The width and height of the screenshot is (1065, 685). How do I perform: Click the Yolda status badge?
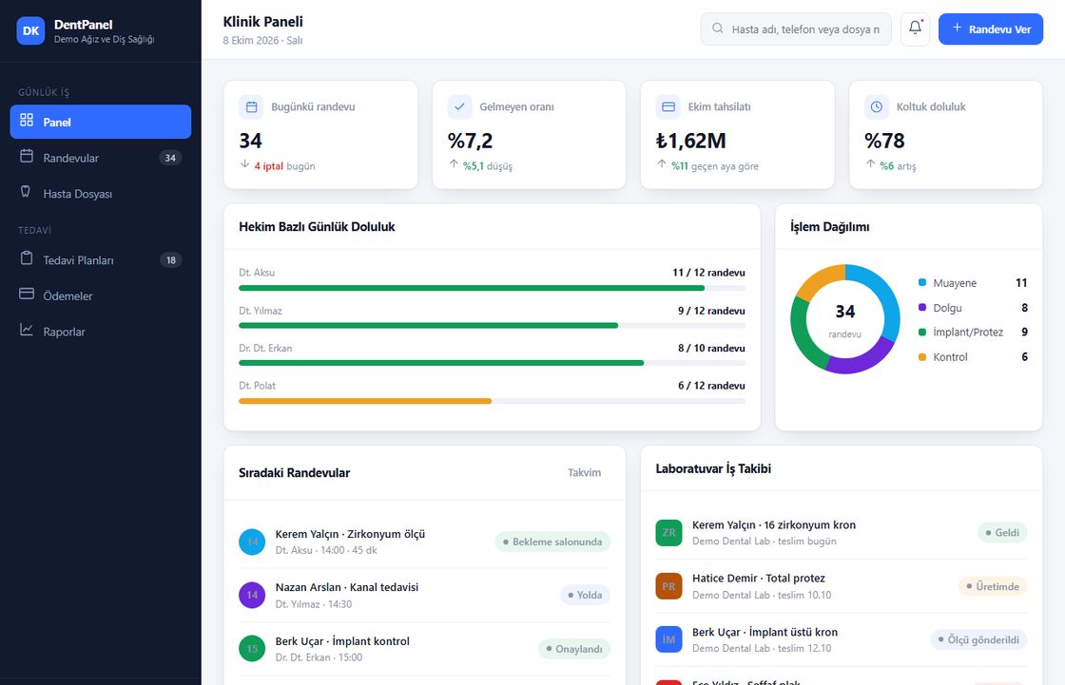click(x=585, y=596)
